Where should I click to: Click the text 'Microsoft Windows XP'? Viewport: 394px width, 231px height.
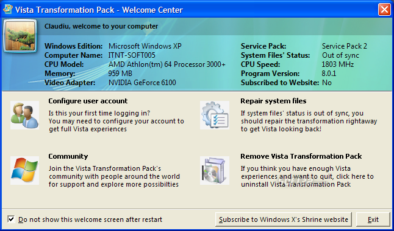click(145, 46)
